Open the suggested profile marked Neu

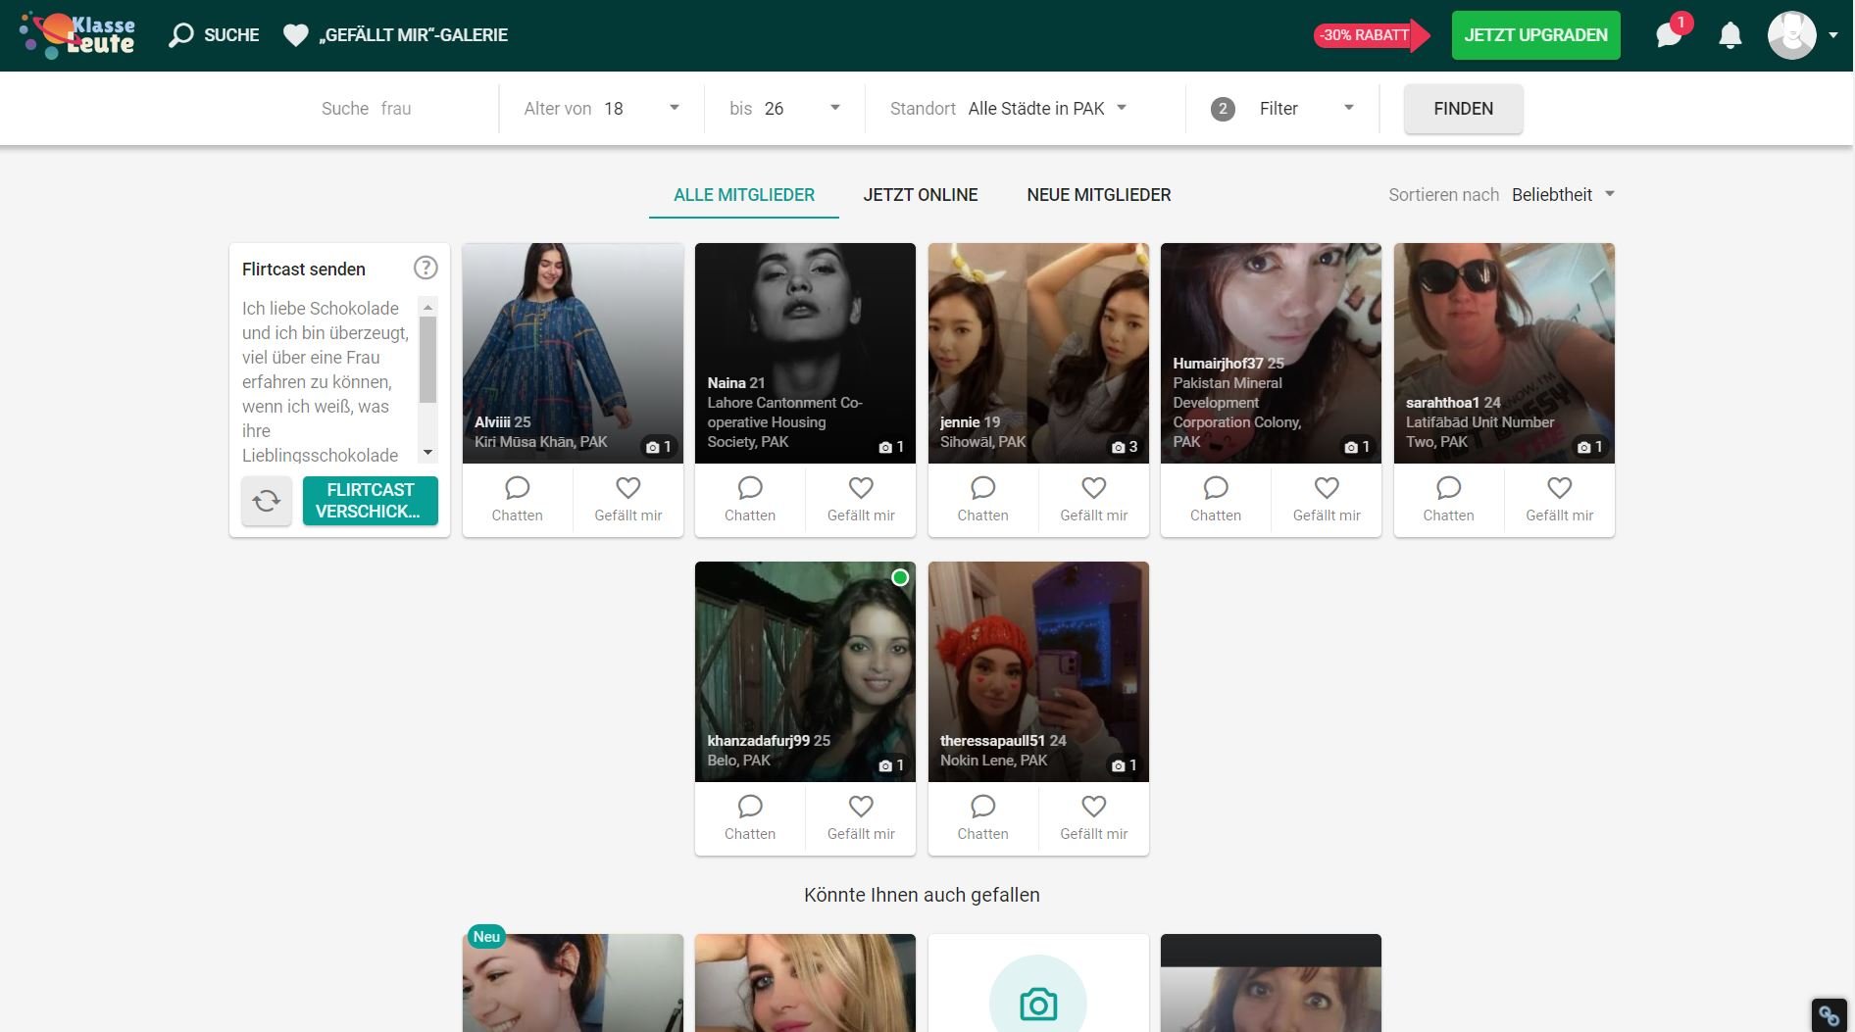click(573, 982)
